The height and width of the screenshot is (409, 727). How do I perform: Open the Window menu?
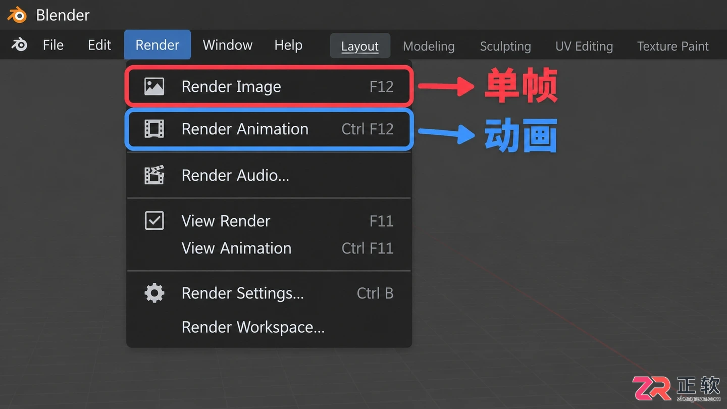tap(228, 45)
